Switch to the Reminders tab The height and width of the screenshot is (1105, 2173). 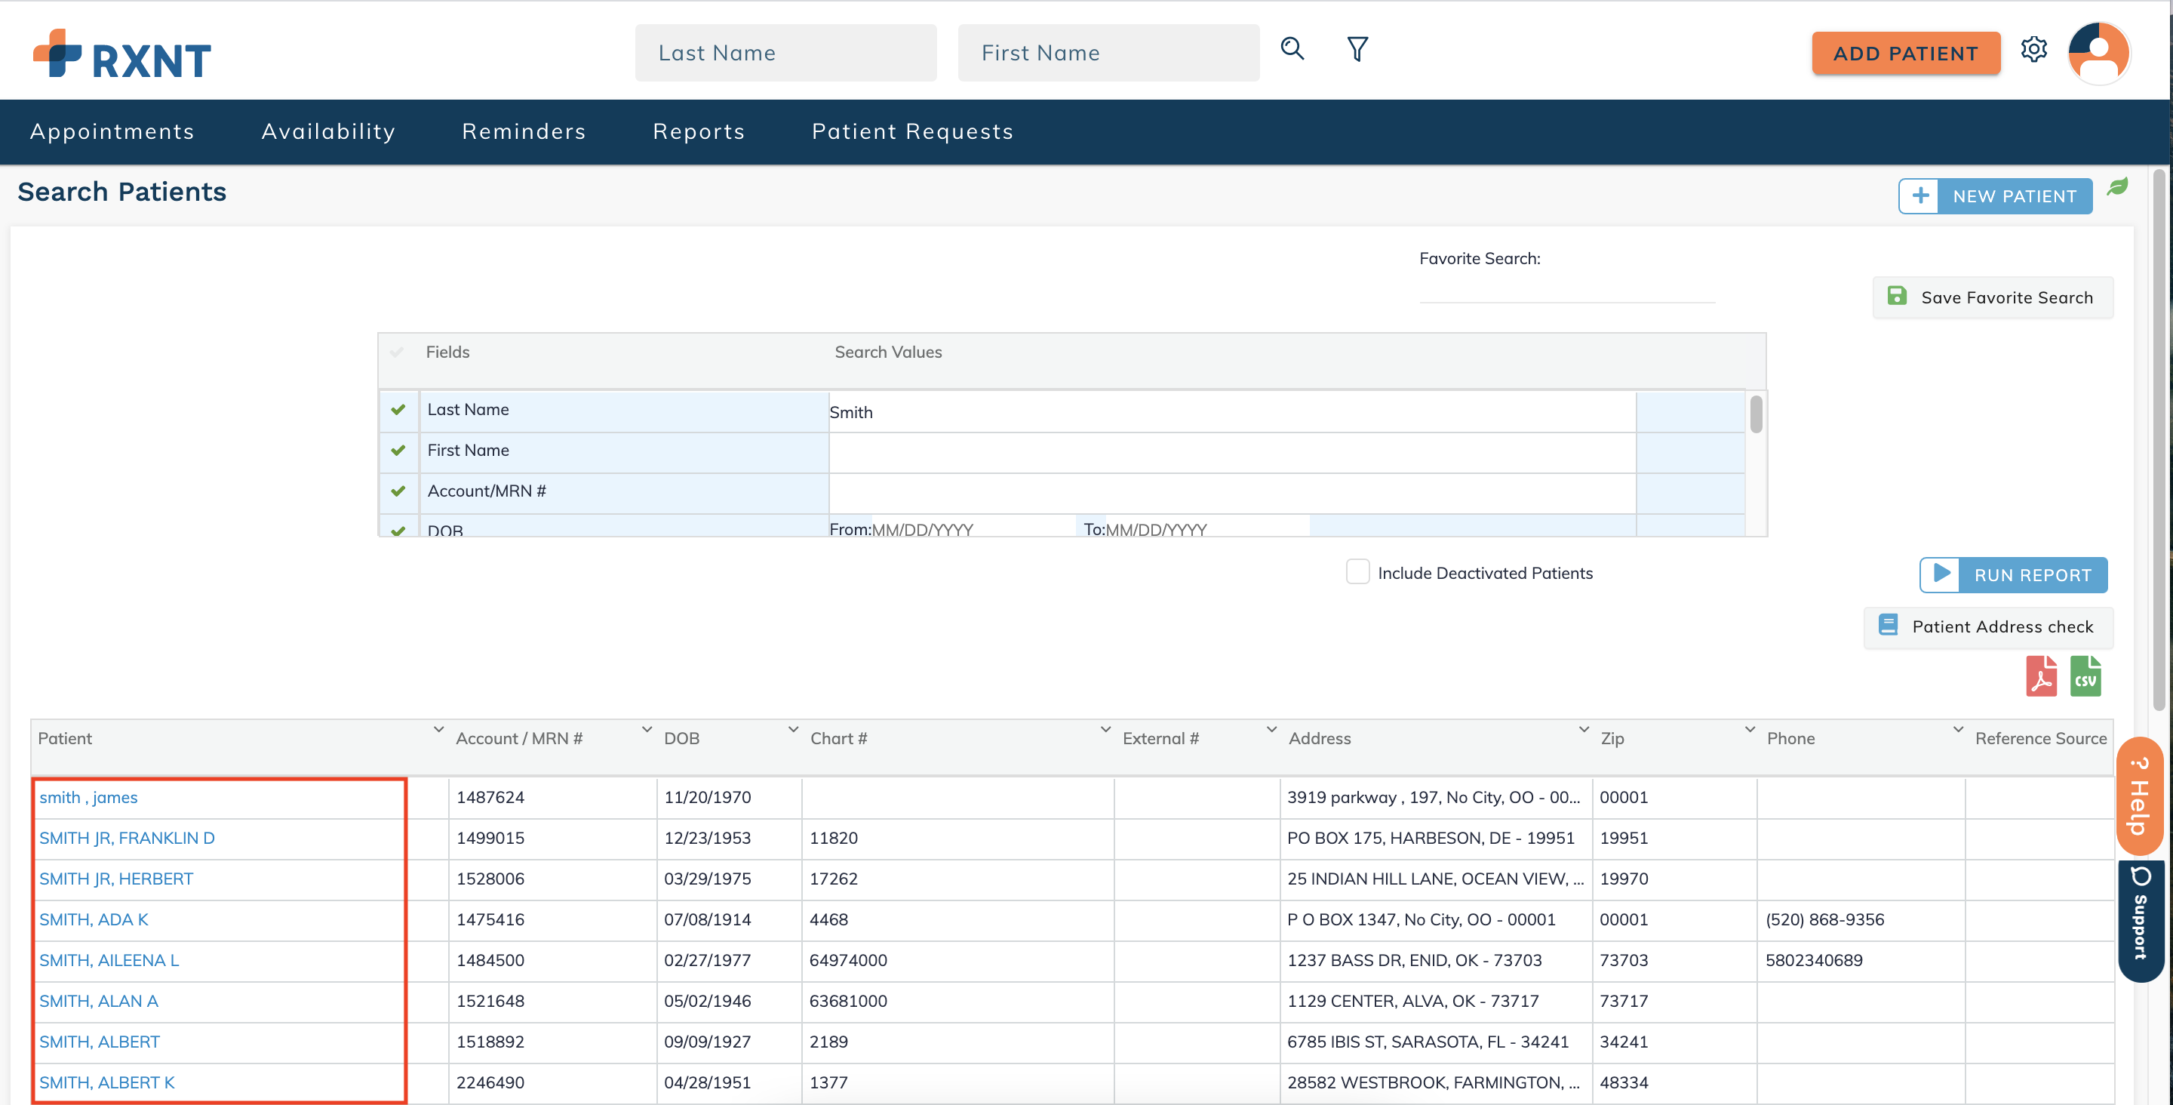pyautogui.click(x=524, y=131)
